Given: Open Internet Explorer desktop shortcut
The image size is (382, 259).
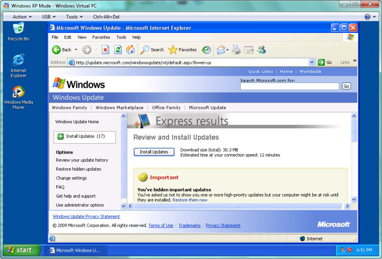Looking at the screenshot, I should (19, 60).
